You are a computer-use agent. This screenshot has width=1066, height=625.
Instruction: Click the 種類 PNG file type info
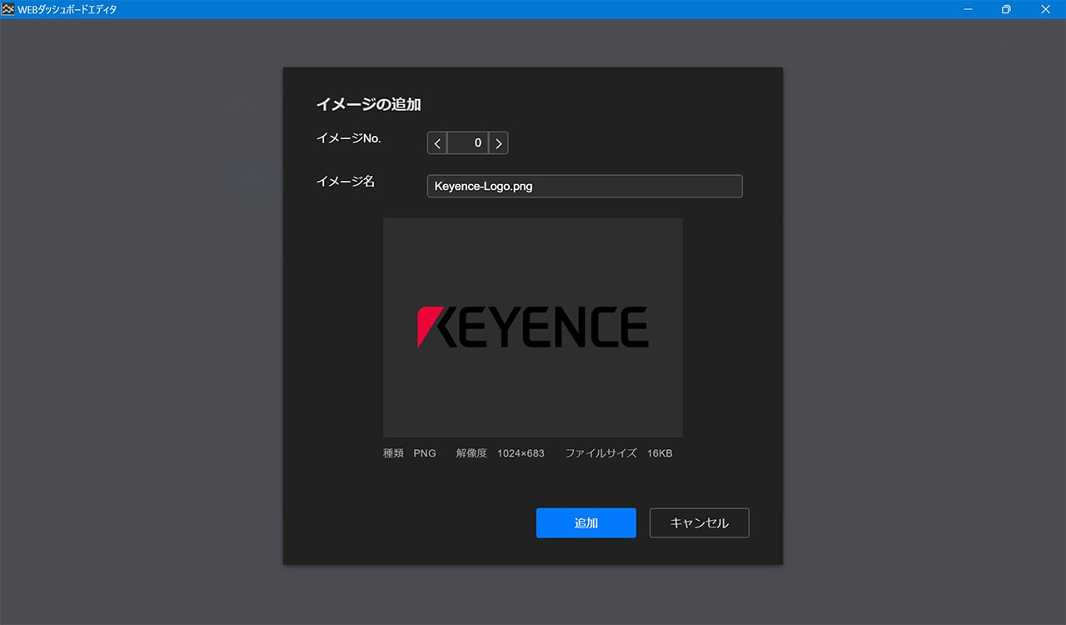point(409,453)
